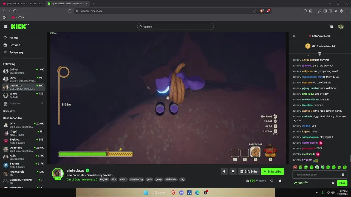Open the Kick hamburger sidebar menu
Viewport: 351px width, 197px height.
click(6, 27)
